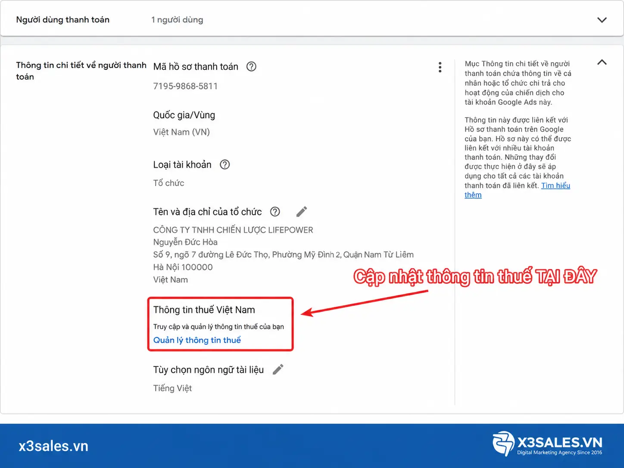The image size is (624, 468).
Task: Open help for Tên và địa chỉ của tổ chức
Action: click(x=275, y=212)
